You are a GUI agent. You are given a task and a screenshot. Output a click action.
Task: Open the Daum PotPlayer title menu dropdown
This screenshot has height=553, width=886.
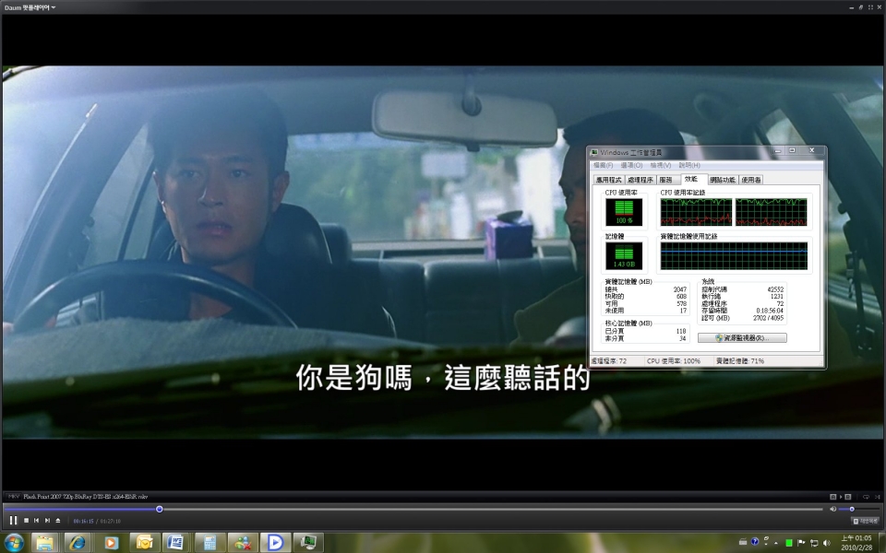coord(30,7)
